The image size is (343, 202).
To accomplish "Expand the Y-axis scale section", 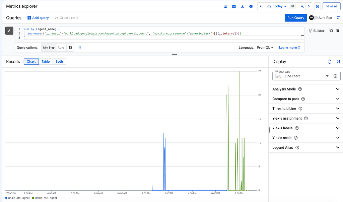I will tap(338, 138).
